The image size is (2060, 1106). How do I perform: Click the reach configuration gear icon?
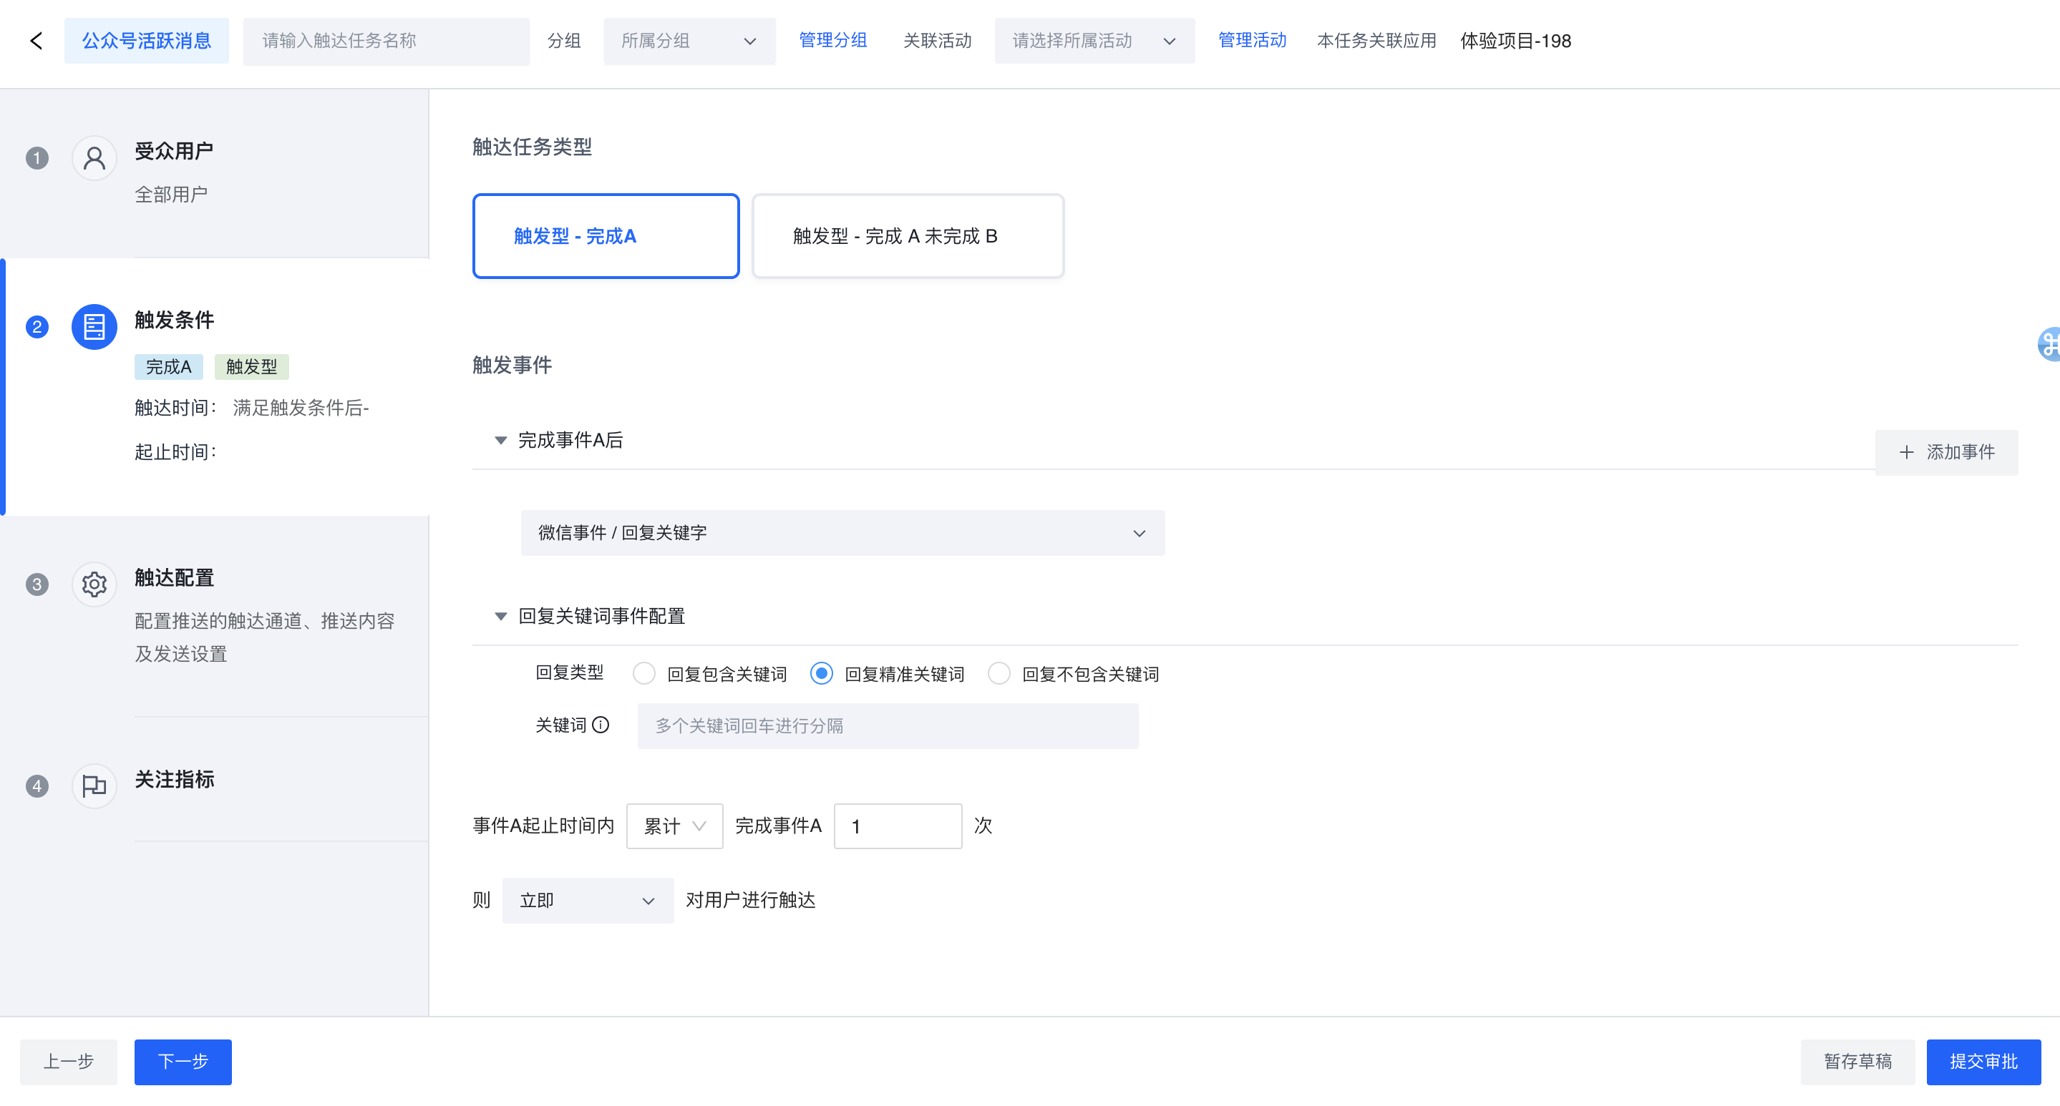tap(94, 584)
